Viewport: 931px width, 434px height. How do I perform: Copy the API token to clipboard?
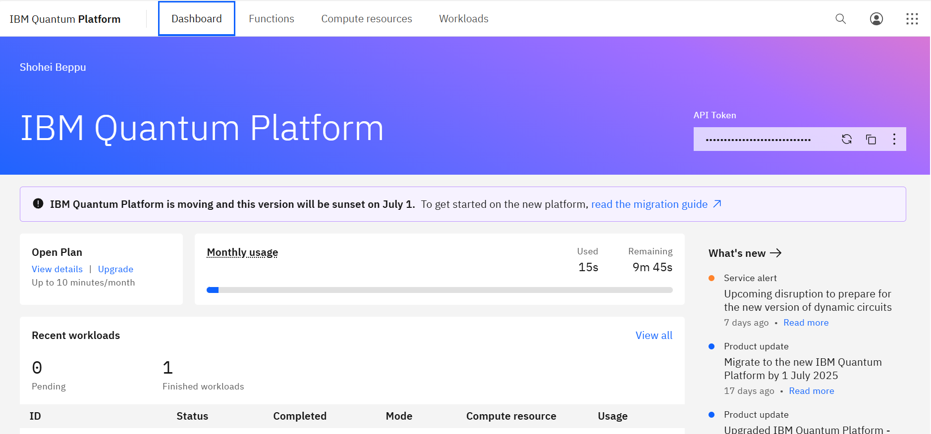tap(871, 140)
